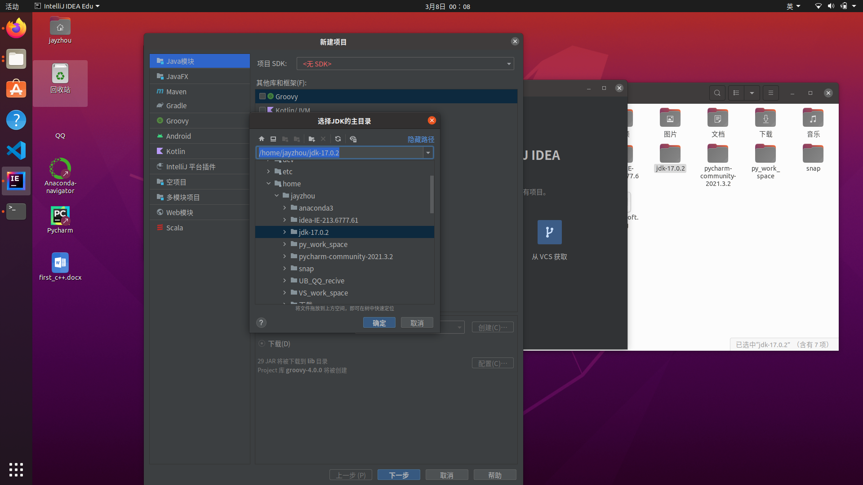Open Help from the dock
This screenshot has height=485, width=863.
coord(16,120)
